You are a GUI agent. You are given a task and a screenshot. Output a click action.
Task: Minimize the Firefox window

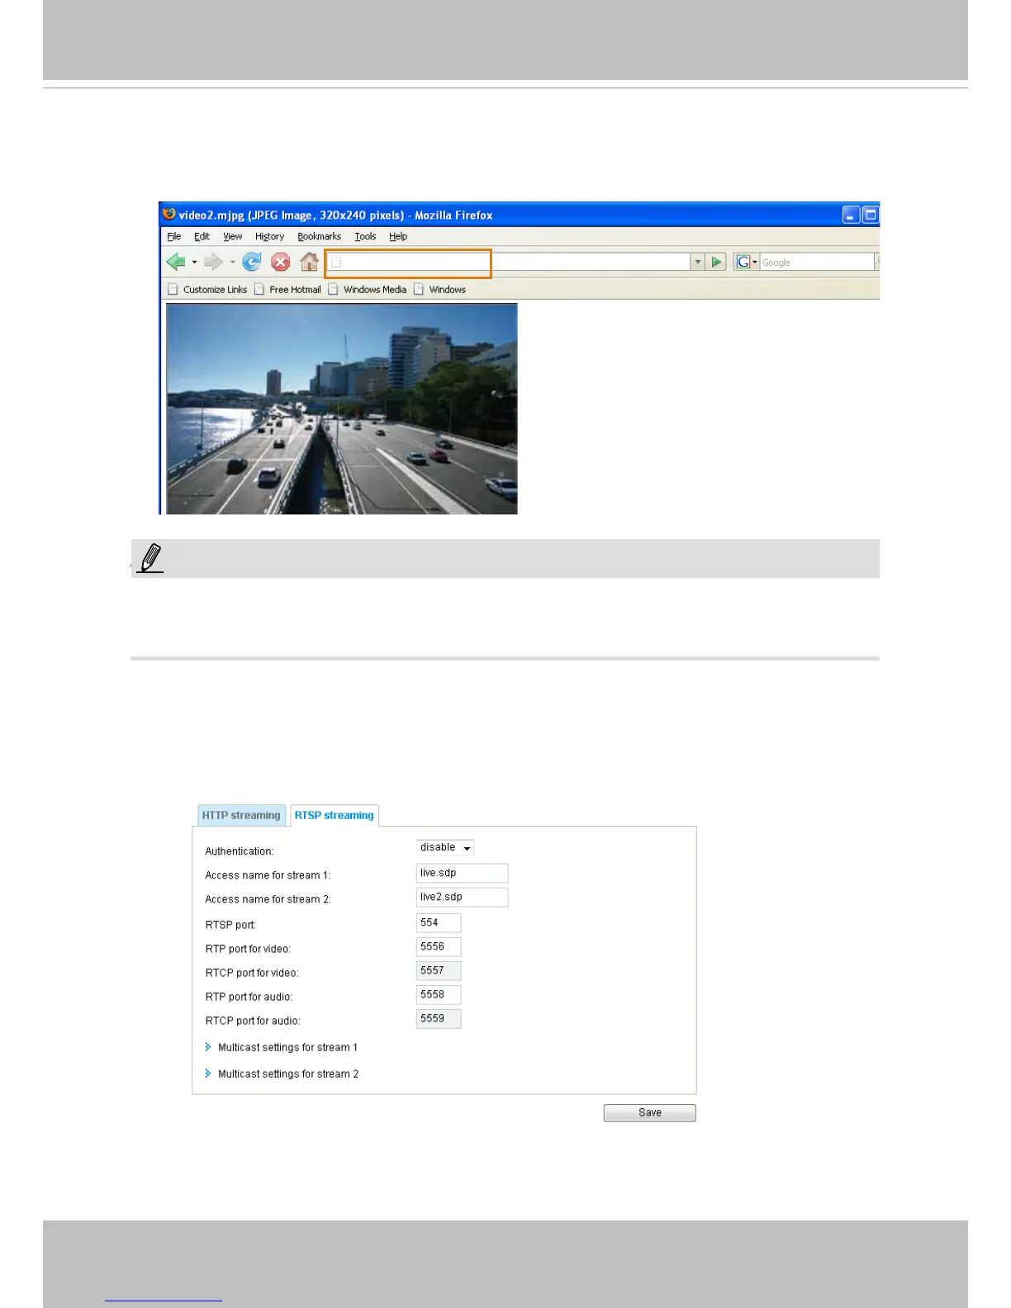[851, 215]
